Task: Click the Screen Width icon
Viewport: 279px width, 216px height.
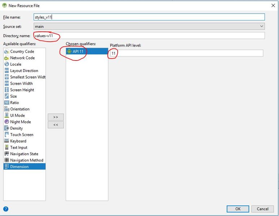Action: point(6,84)
